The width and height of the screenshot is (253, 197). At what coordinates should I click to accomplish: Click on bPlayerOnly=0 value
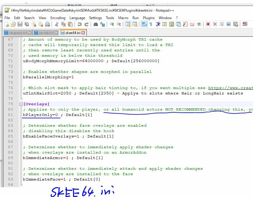click(40, 115)
